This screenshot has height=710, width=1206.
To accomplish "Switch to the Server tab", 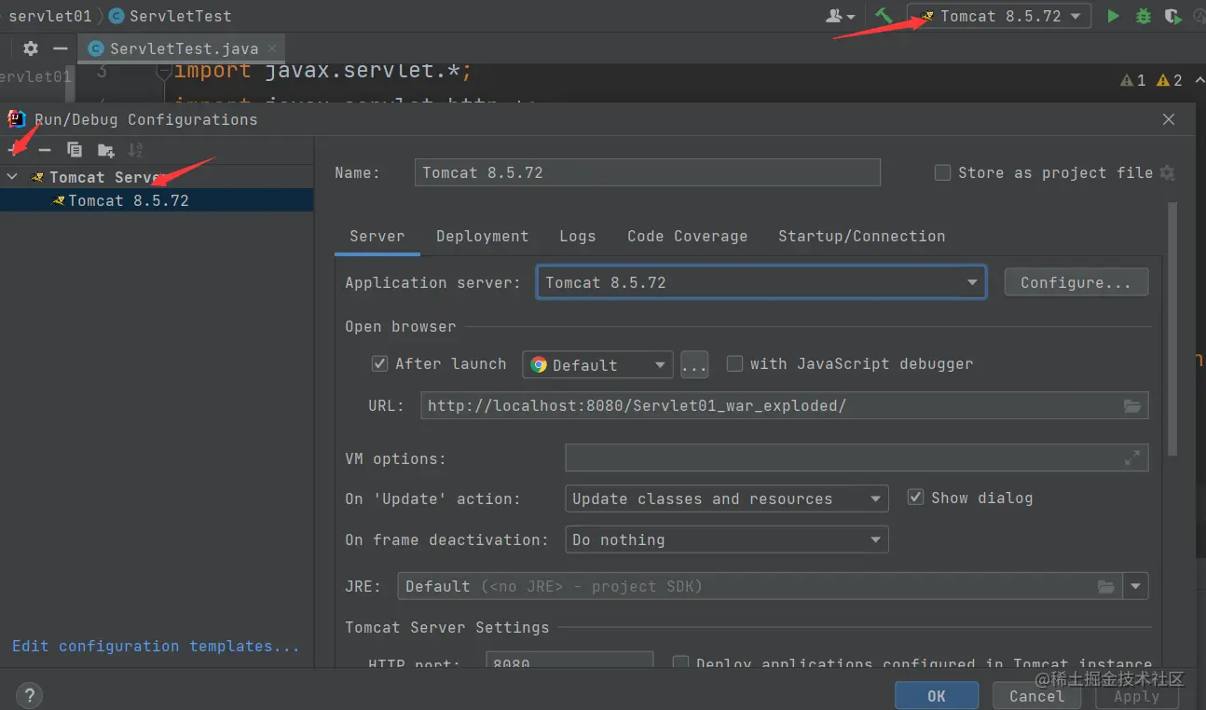I will [x=377, y=236].
